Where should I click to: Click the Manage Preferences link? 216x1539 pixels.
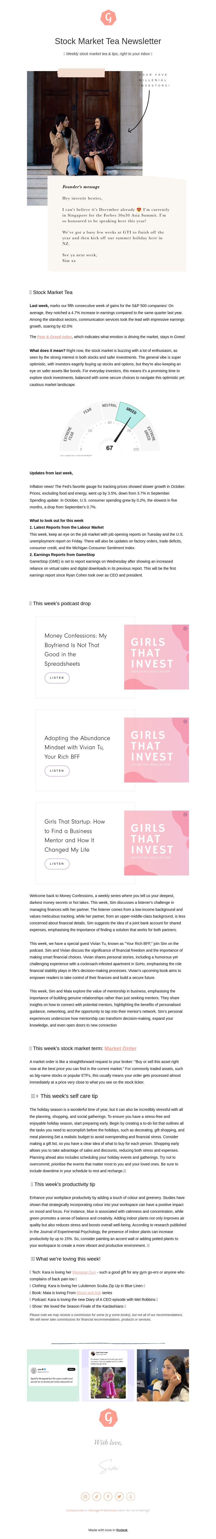pos(102,1510)
